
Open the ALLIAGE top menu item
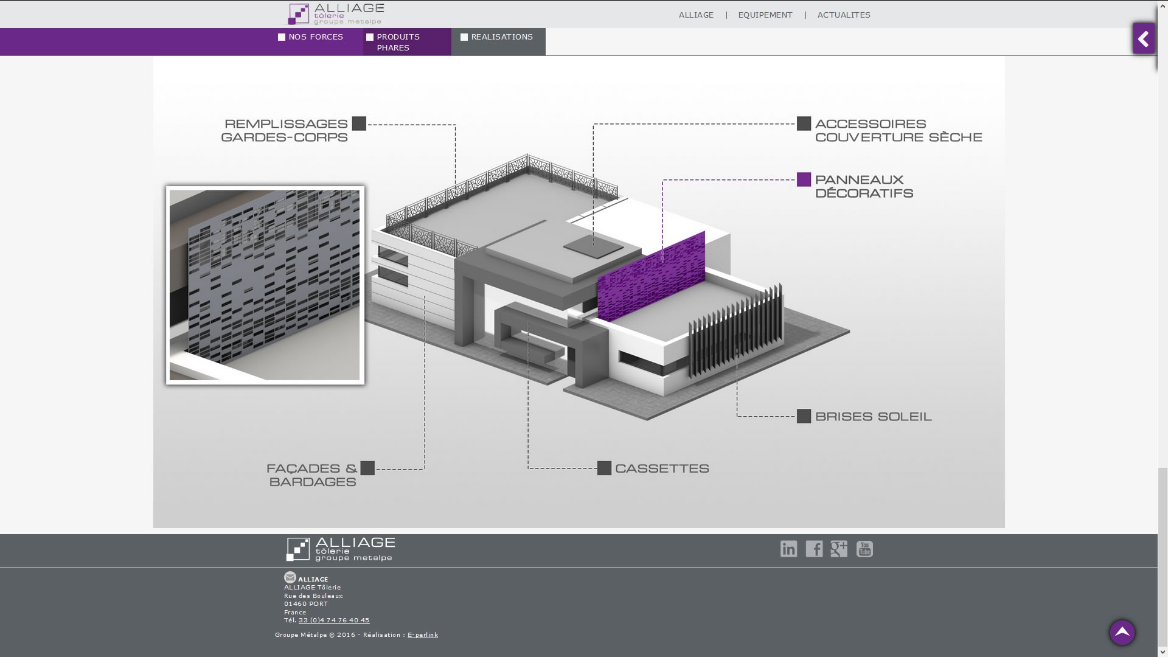pyautogui.click(x=696, y=15)
